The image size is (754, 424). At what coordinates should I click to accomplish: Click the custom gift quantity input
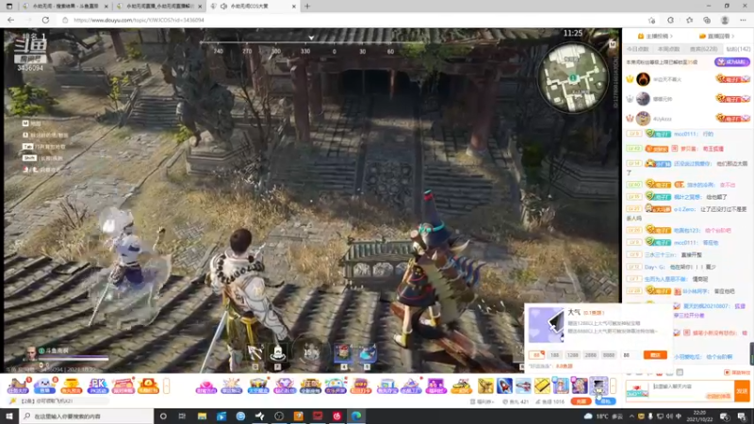tap(630, 355)
